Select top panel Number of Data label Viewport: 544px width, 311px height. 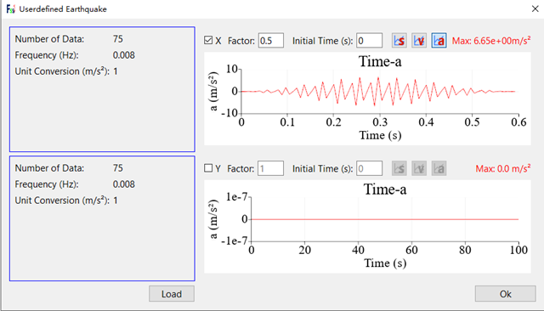[x=49, y=39]
